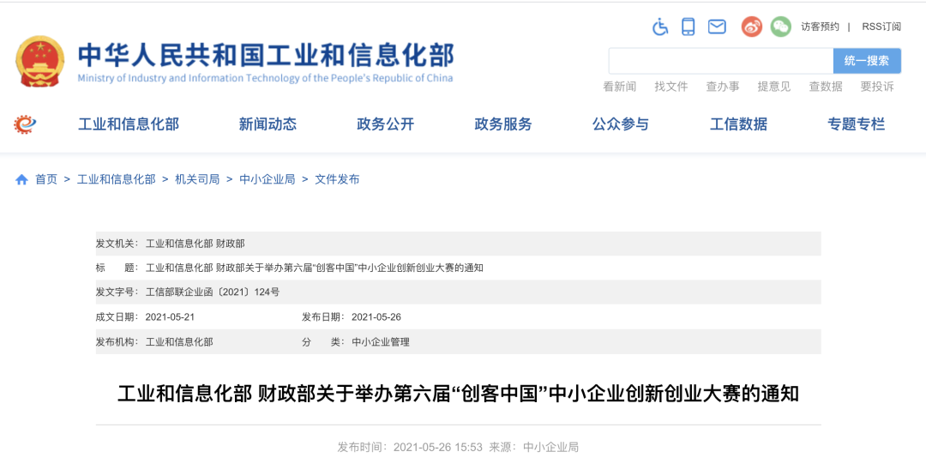Open the Weibo icon
Image resolution: width=926 pixels, height=476 pixels.
(x=752, y=27)
